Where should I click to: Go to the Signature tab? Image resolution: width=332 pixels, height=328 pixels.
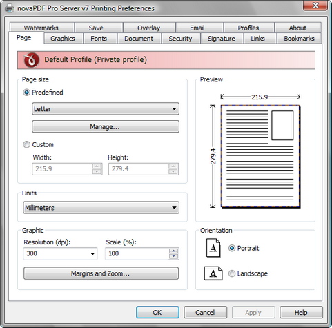[x=222, y=39]
